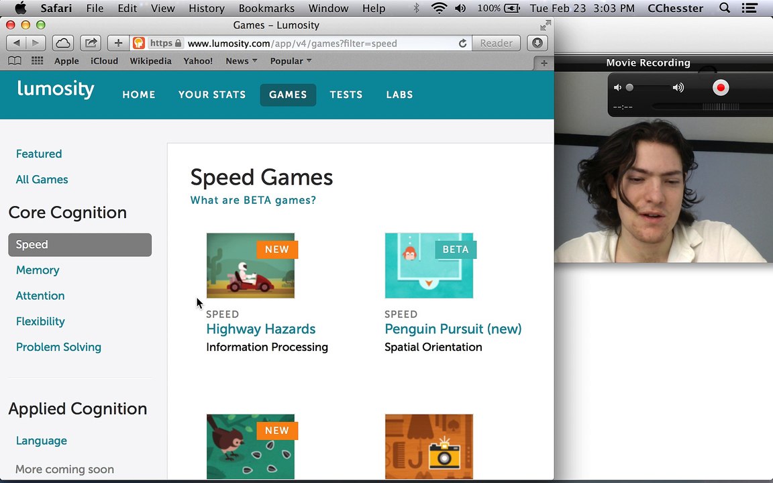Open Reading List book icon
This screenshot has height=483, width=773.
(15, 60)
